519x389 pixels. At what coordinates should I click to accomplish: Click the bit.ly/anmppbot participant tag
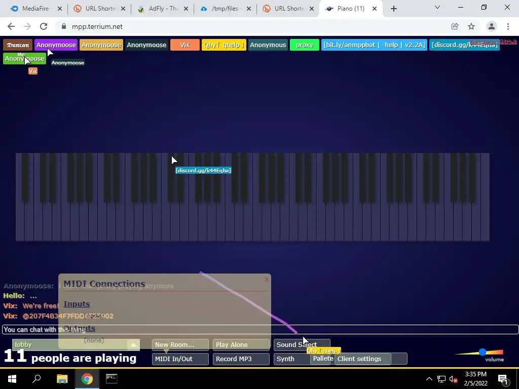tap(374, 45)
